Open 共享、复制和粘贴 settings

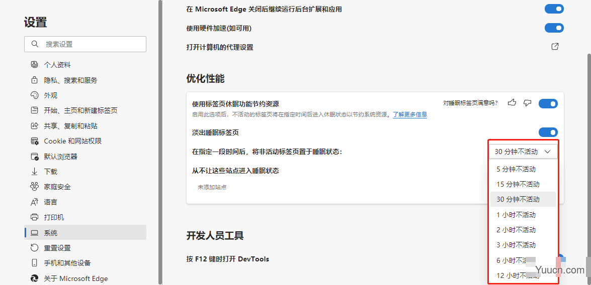pyautogui.click(x=85, y=126)
